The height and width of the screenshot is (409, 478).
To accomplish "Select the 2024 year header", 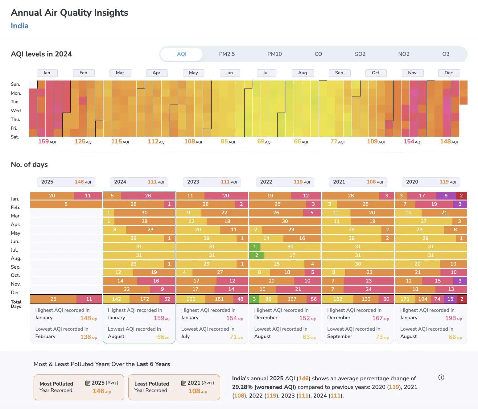I will coord(139,182).
